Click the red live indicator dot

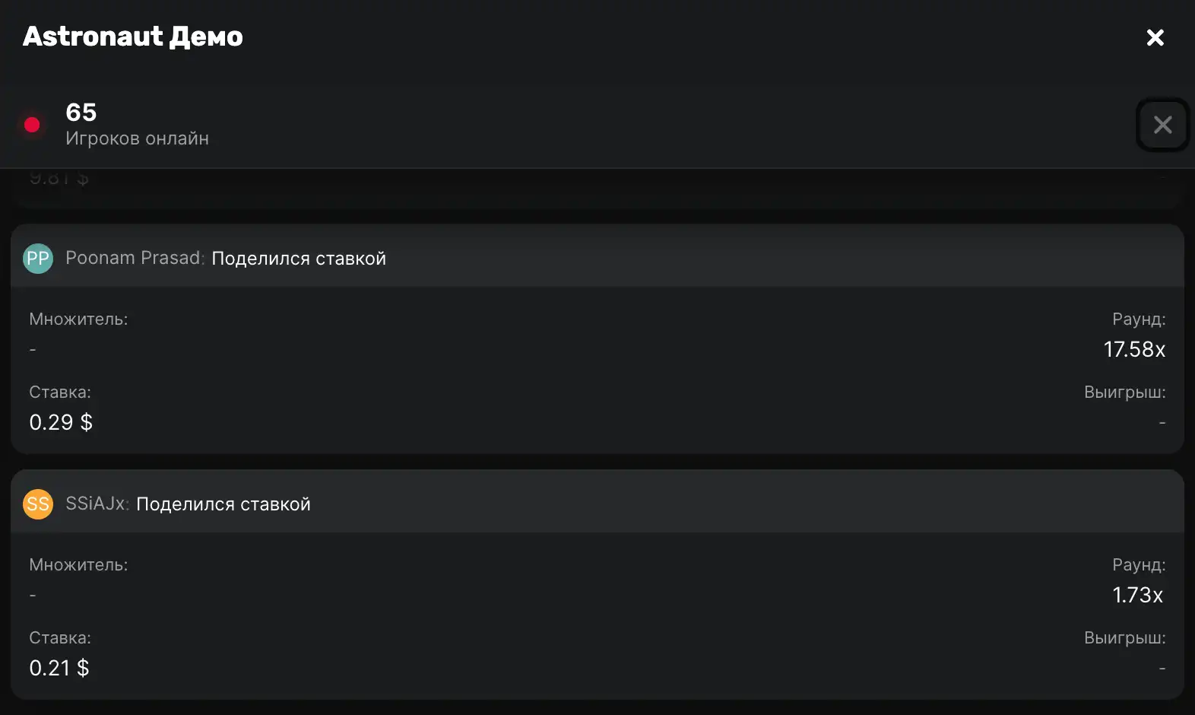click(32, 125)
